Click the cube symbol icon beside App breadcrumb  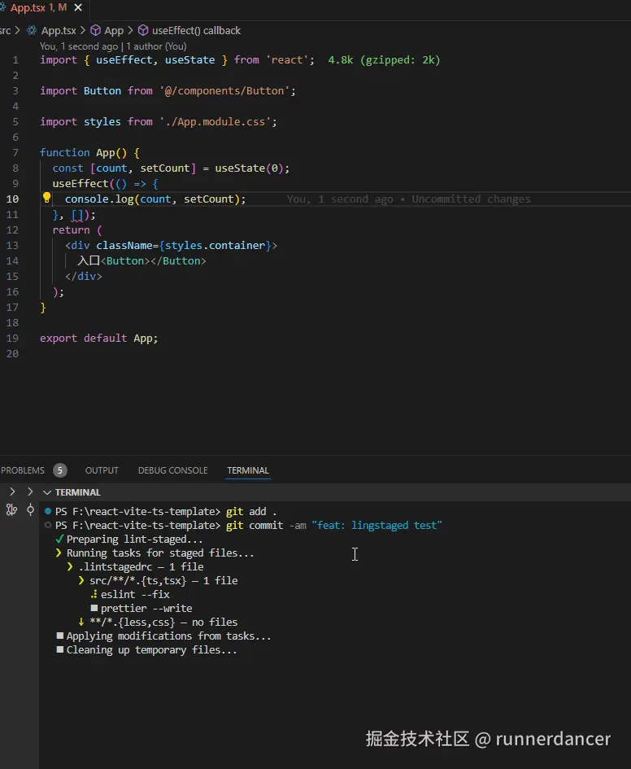95,30
